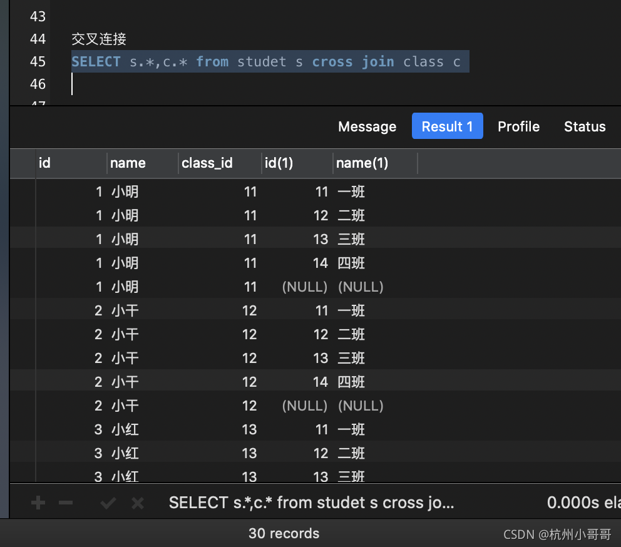Click the discard changes X icon
621x547 pixels.
pos(138,503)
